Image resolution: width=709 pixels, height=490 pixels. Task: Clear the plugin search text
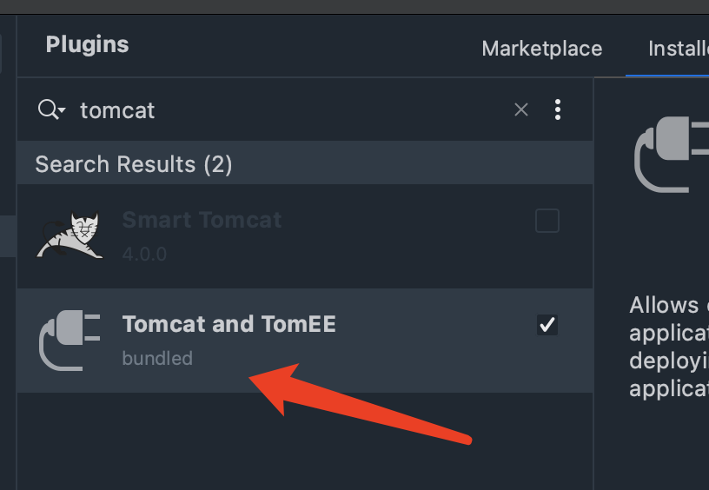[521, 109]
